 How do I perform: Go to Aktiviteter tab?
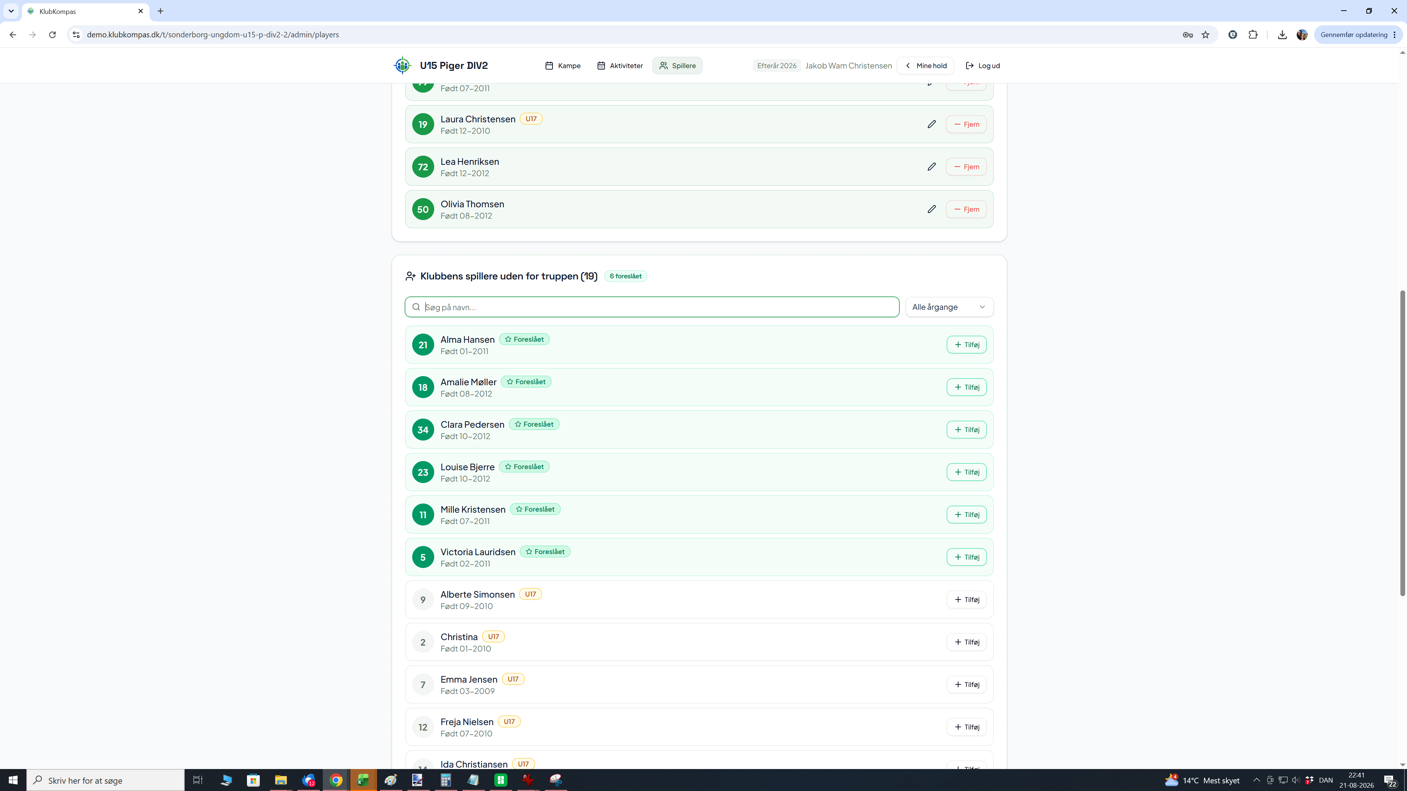(620, 66)
